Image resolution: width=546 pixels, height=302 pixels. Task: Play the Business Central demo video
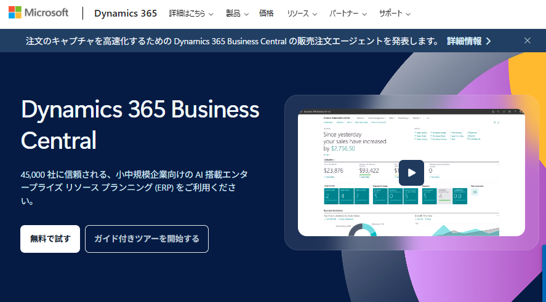411,172
